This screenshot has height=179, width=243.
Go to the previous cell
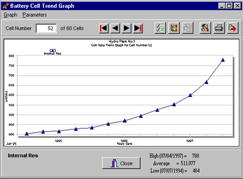[115, 28]
